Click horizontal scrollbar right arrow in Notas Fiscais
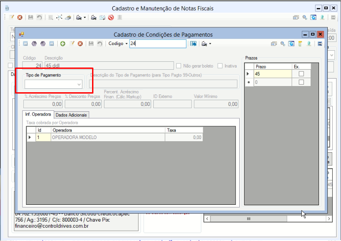 tap(329, 218)
